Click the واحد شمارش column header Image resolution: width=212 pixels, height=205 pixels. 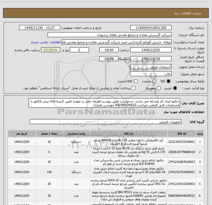76,134
